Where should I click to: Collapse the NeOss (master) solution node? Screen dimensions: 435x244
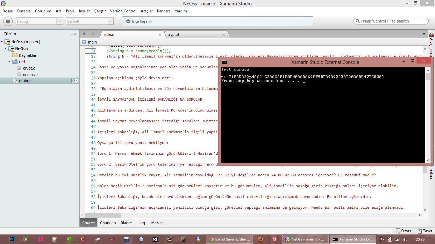tap(2, 42)
